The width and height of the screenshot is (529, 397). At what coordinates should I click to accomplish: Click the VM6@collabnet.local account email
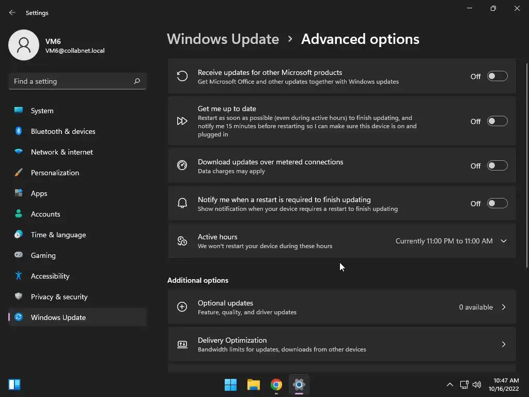(75, 51)
